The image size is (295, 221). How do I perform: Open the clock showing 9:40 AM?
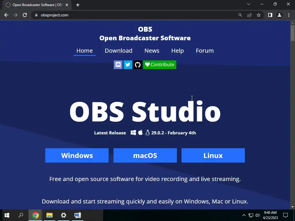click(x=270, y=215)
